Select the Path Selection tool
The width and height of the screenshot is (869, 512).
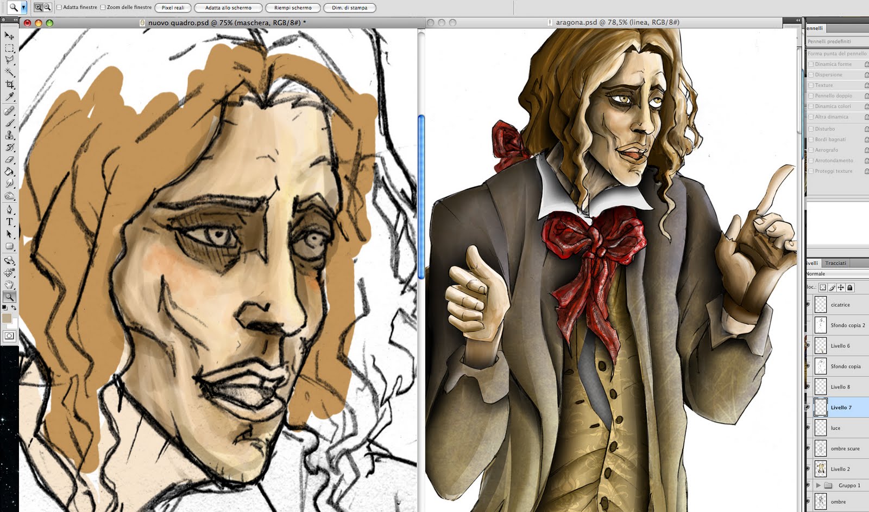click(9, 234)
